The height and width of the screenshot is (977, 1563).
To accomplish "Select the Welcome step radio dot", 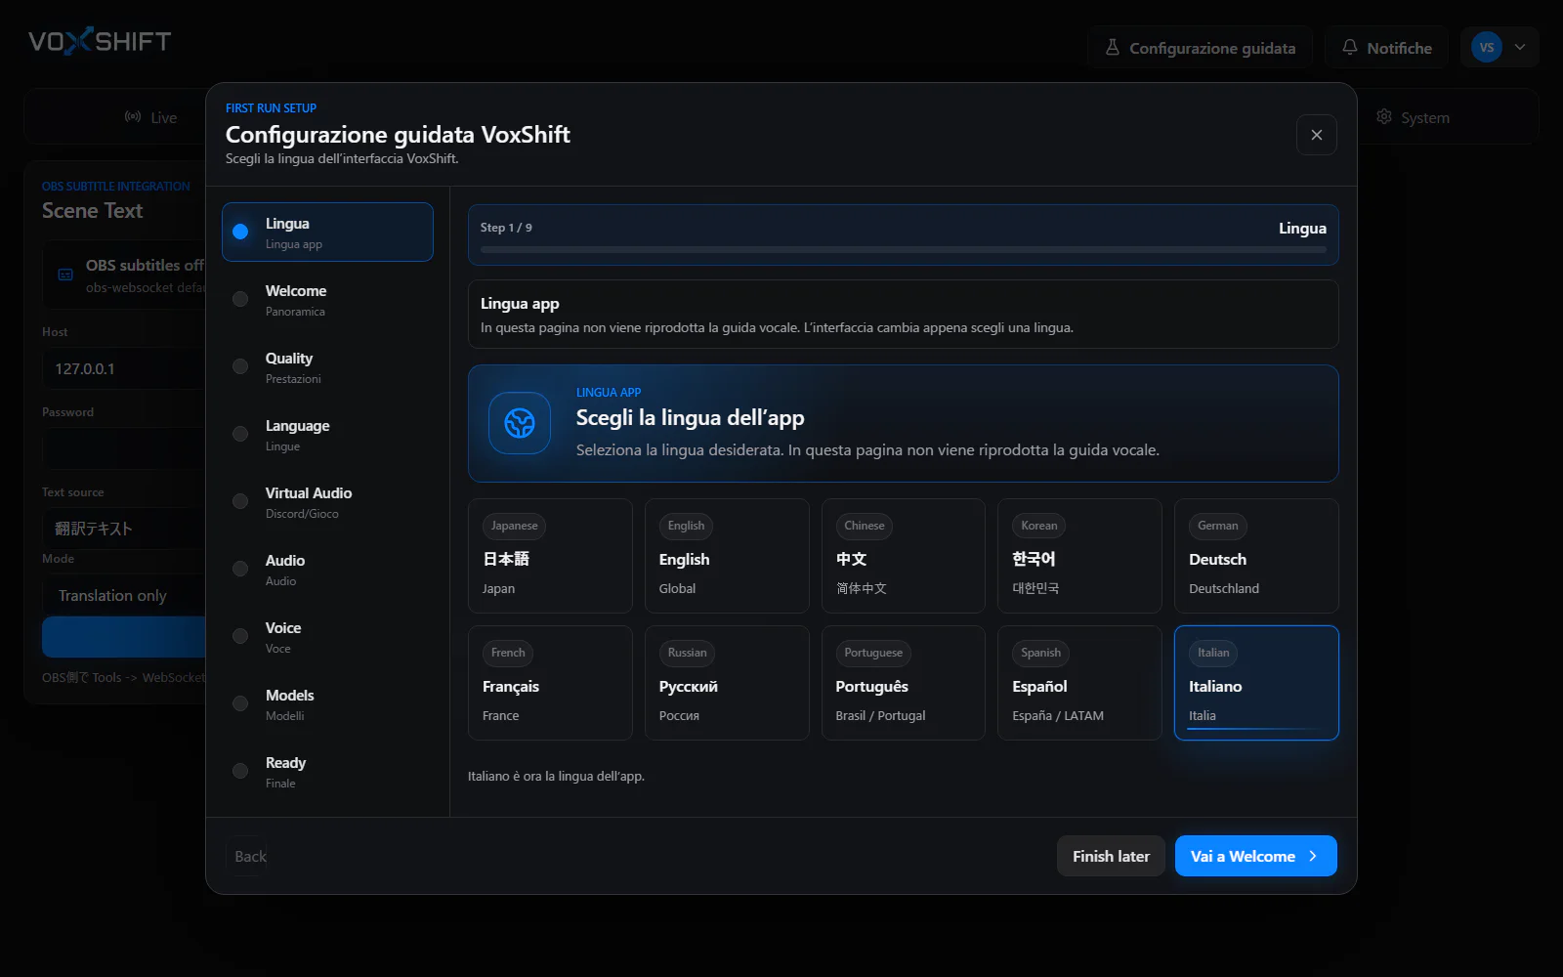I will [x=240, y=299].
